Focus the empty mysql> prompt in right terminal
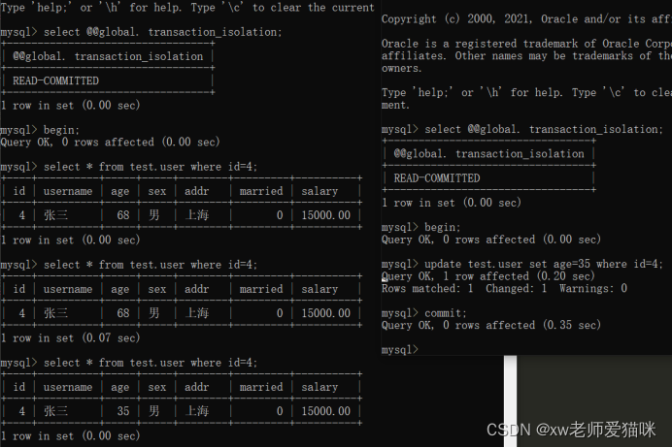This screenshot has width=672, height=448. click(400, 350)
